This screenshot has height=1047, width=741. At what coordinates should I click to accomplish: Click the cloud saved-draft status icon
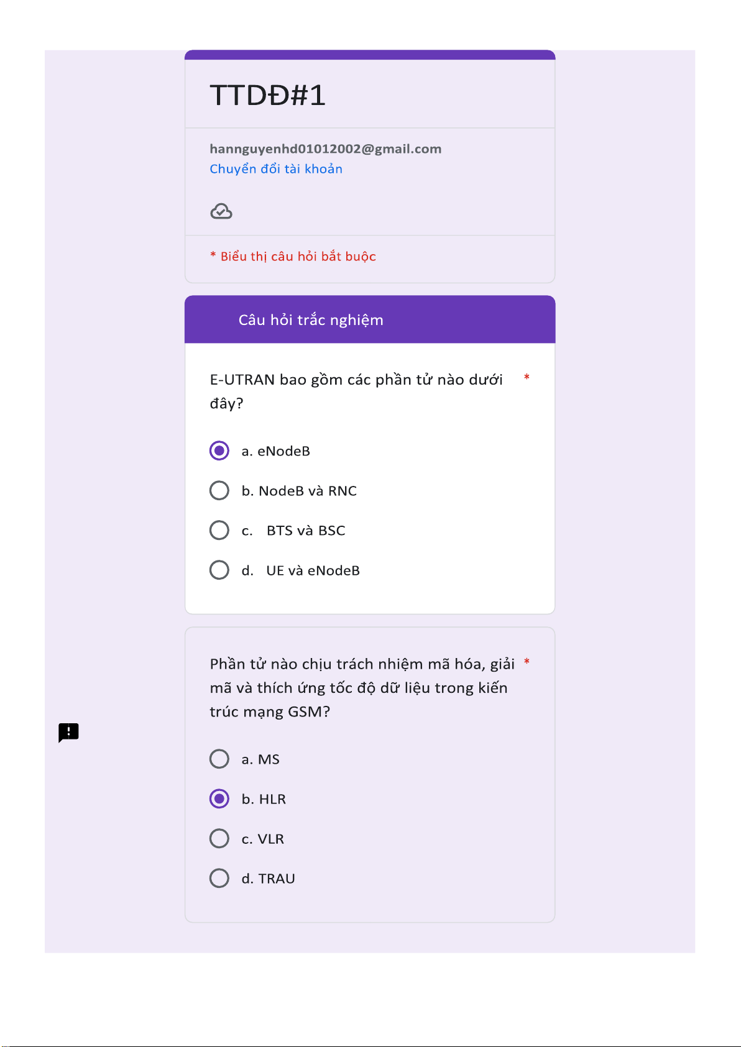pos(221,212)
